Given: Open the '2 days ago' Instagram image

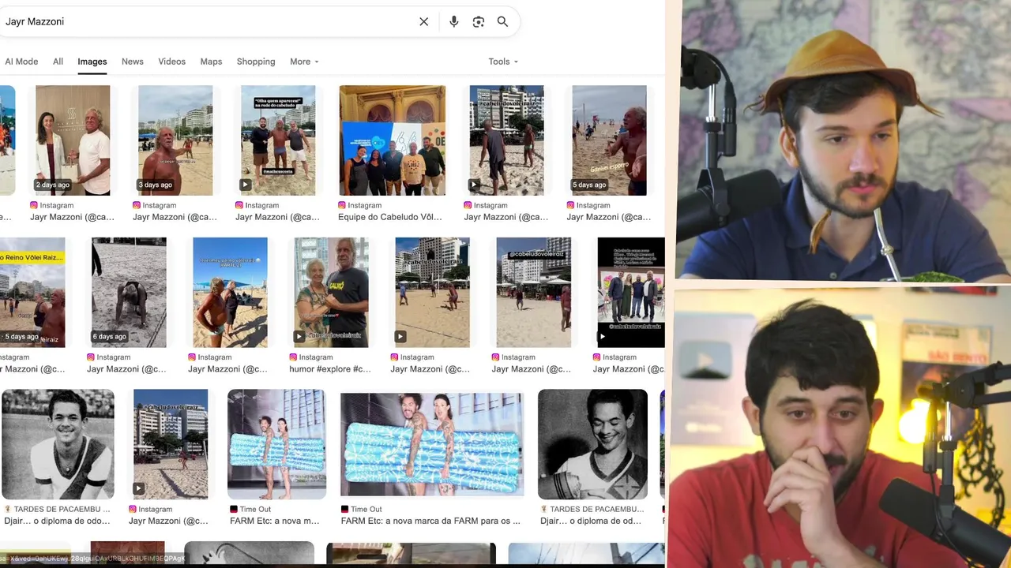Looking at the screenshot, I should coord(73,140).
